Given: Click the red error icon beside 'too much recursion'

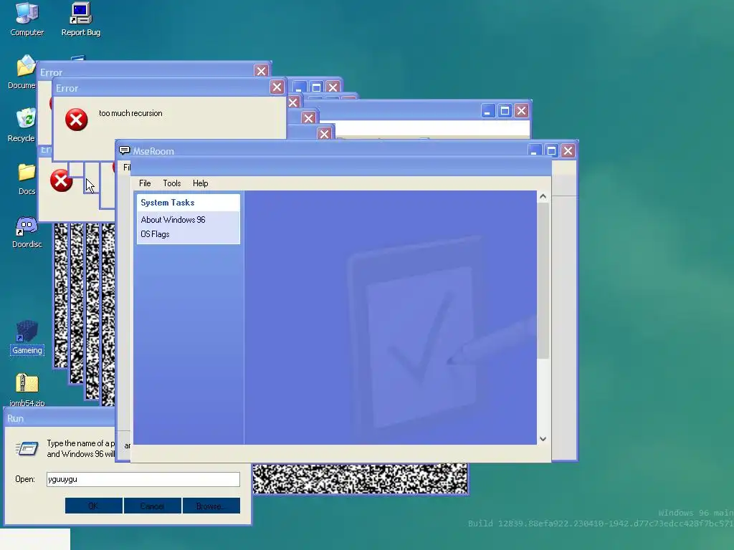Looking at the screenshot, I should pos(76,120).
